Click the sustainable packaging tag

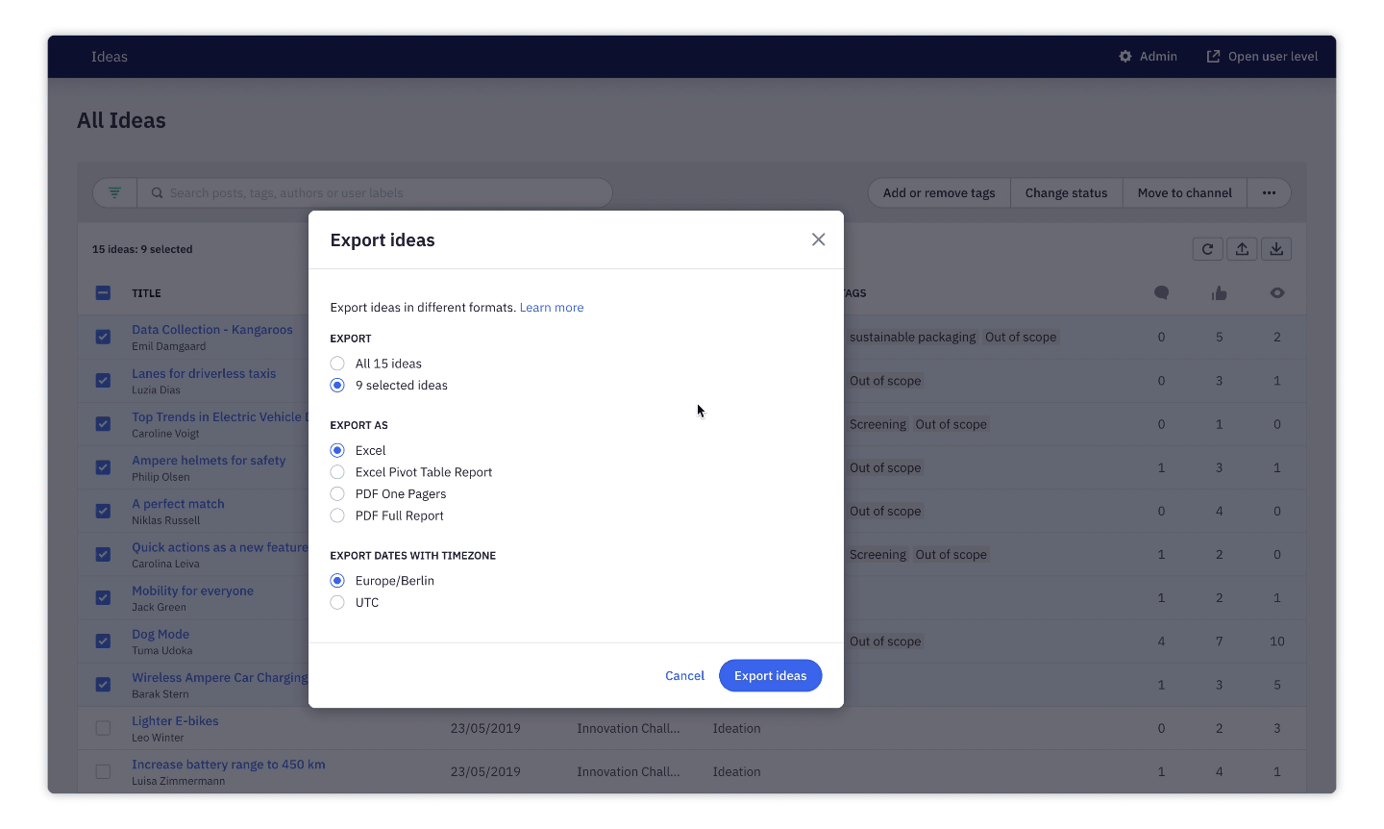(x=912, y=338)
